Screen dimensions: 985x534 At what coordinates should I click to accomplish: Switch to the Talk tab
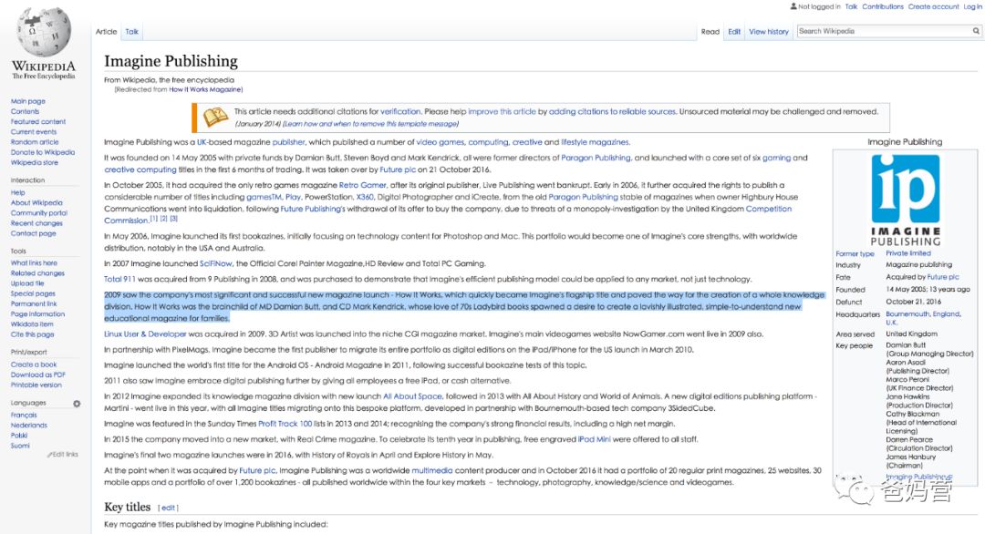click(x=131, y=31)
